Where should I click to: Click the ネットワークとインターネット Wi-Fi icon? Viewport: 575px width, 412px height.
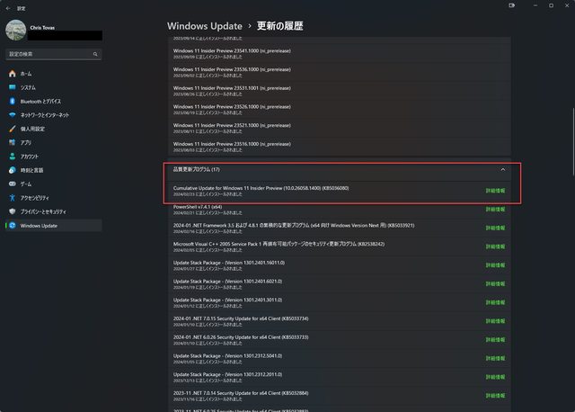point(13,115)
